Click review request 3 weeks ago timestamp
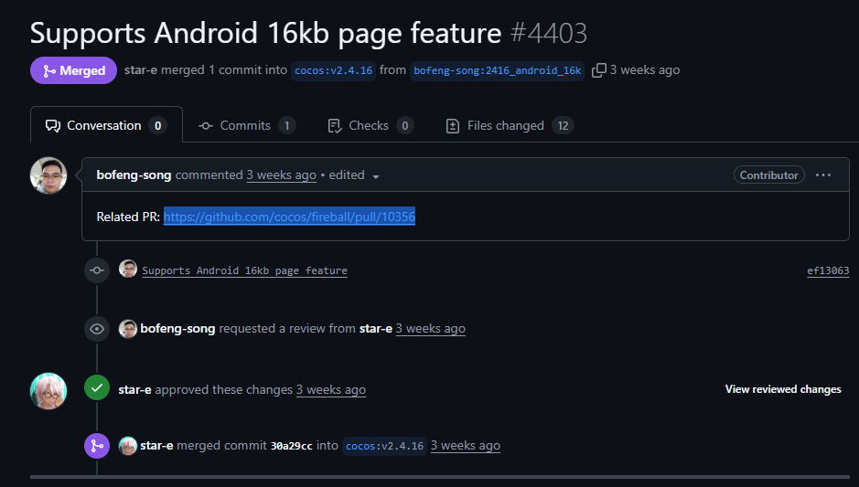Image resolution: width=859 pixels, height=487 pixels. coord(431,329)
